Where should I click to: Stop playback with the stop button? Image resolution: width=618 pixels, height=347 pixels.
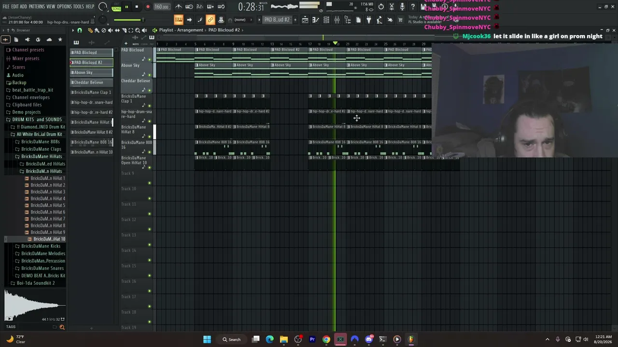click(x=137, y=7)
